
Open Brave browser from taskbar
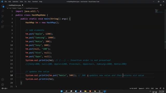point(90,91)
